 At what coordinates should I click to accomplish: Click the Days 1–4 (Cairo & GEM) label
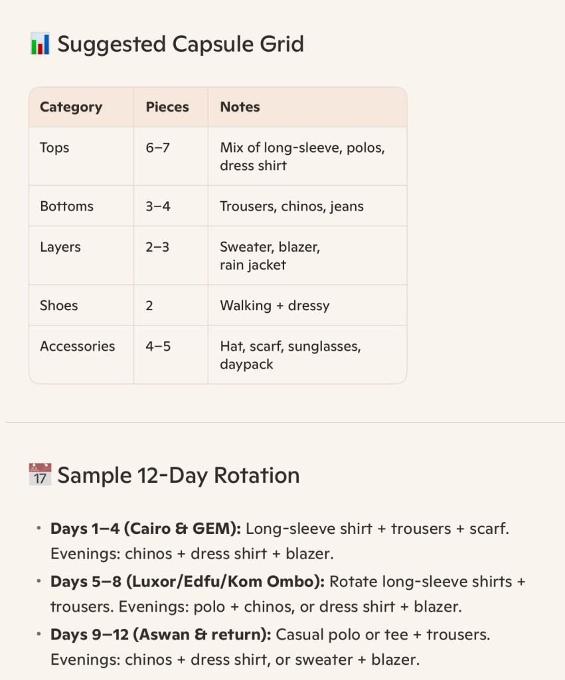coord(147,529)
